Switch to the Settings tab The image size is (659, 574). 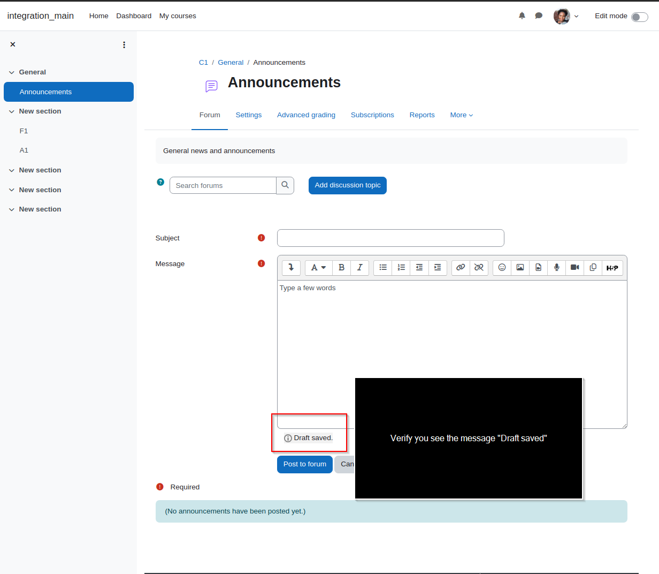point(249,115)
